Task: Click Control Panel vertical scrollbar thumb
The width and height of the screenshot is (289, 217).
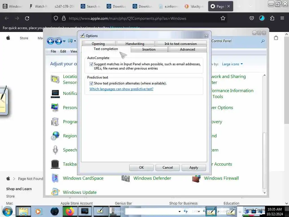Action: [x=264, y=160]
